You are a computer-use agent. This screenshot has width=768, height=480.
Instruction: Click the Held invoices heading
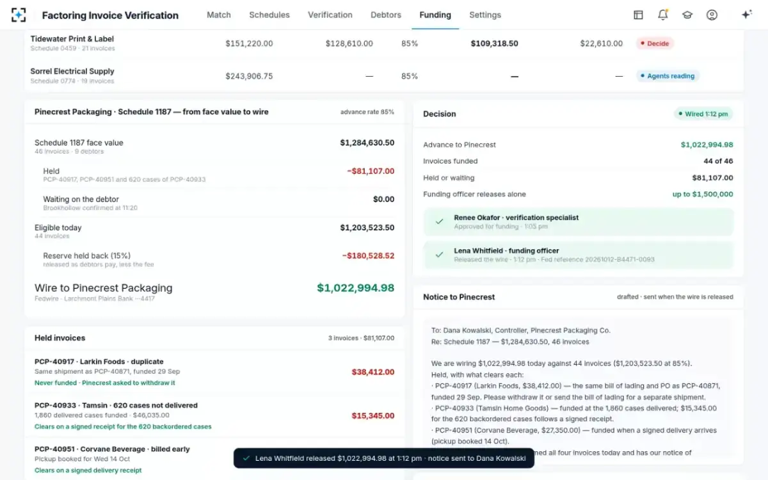[60, 338]
